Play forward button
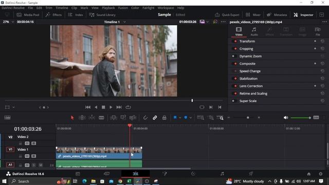Image resolution: width=329 pixels, height=185 pixels. click(111, 107)
